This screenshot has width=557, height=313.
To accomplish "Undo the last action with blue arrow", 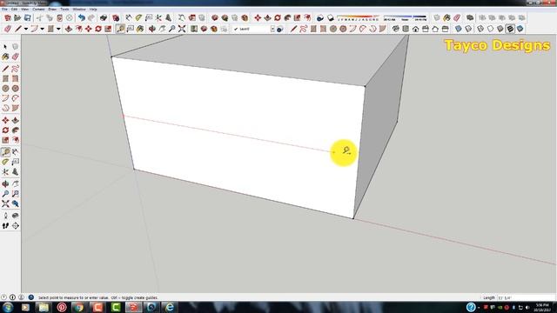I will click(82, 17).
